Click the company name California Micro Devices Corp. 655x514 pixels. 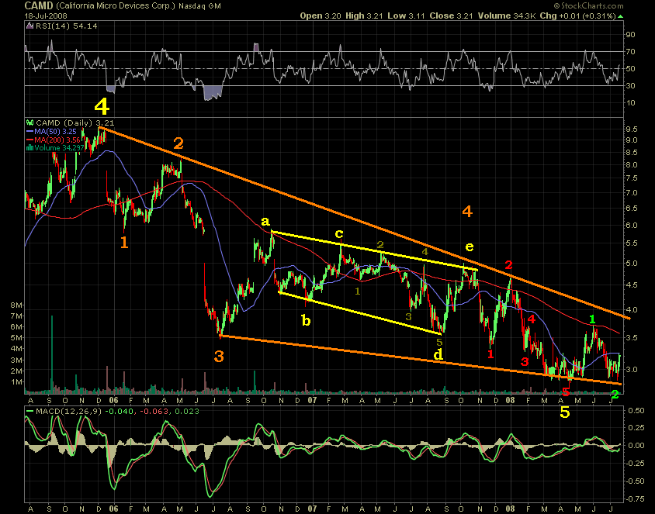coord(116,6)
